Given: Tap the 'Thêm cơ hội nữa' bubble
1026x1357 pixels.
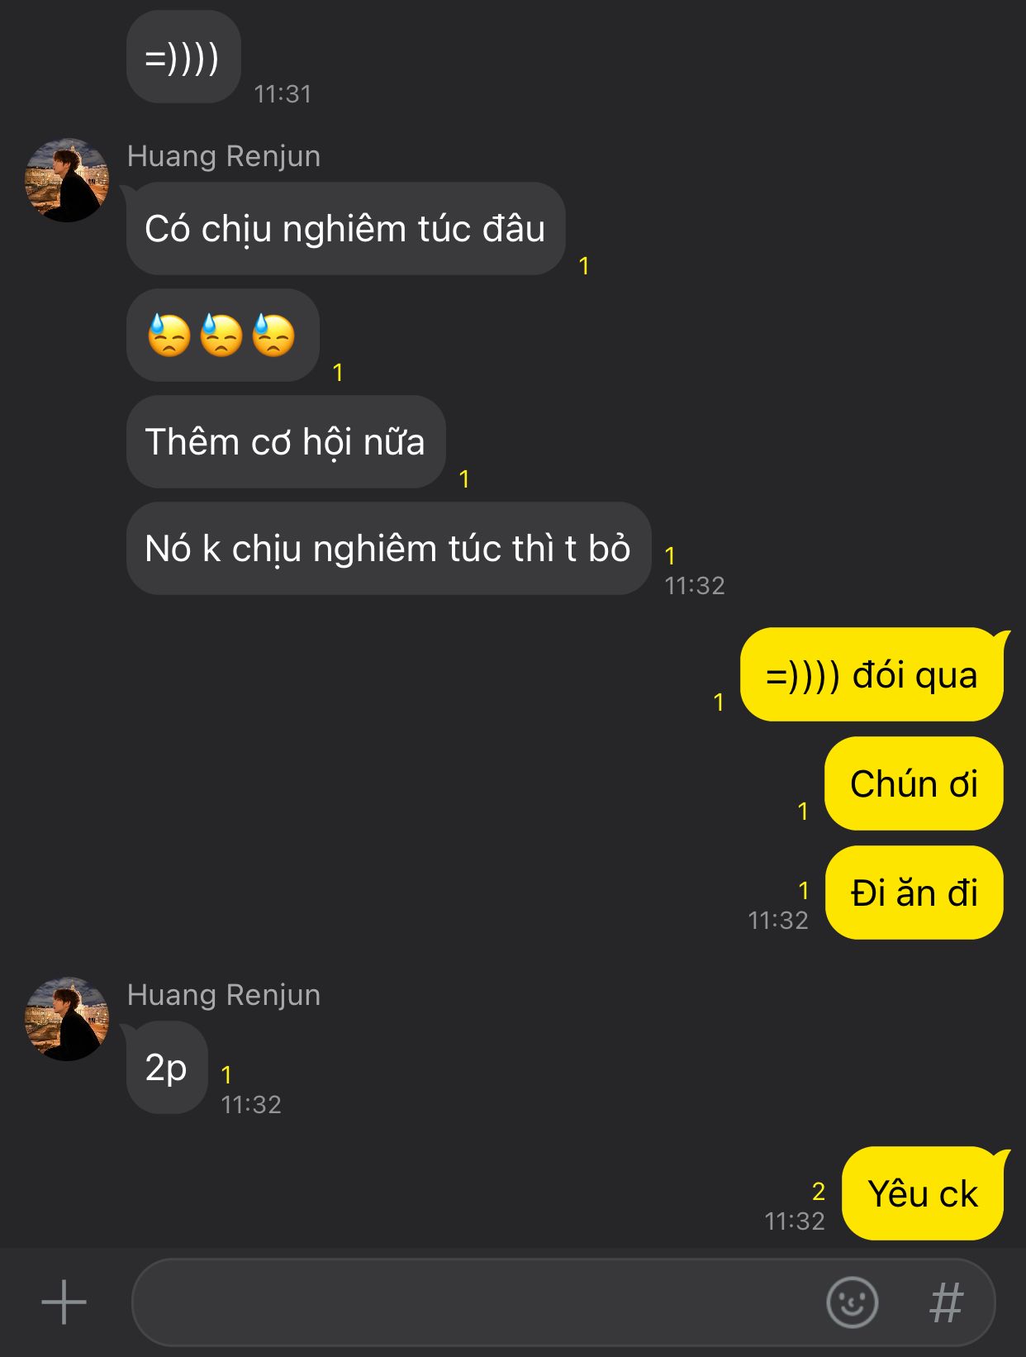Looking at the screenshot, I should [x=286, y=442].
